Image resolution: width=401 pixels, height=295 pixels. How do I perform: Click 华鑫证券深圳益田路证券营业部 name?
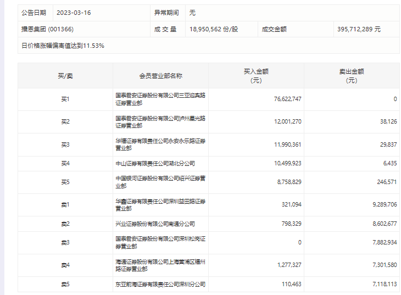tap(160, 205)
